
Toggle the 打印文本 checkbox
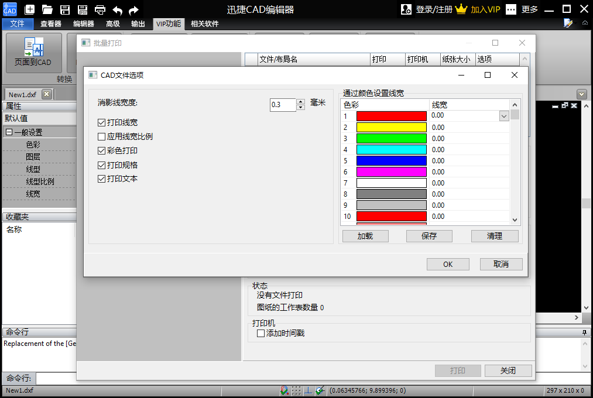(101, 179)
